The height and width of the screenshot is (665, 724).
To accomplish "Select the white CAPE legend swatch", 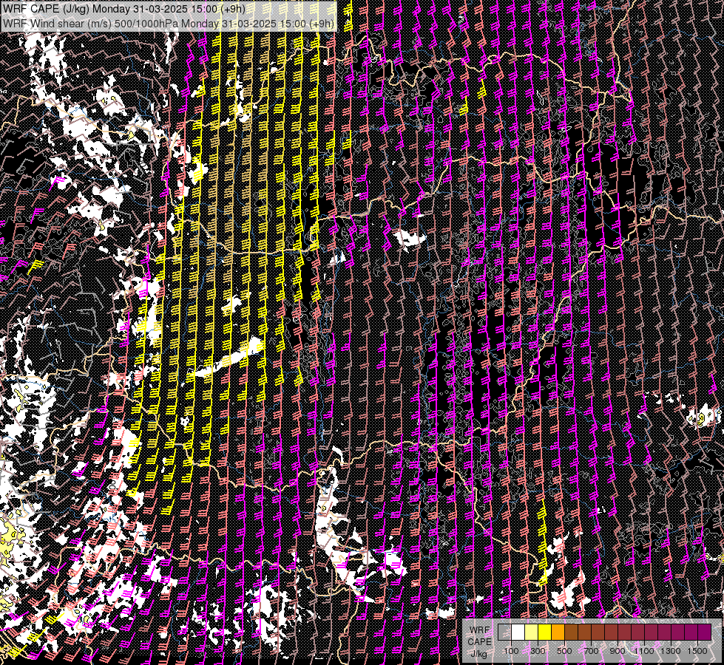I will click(x=518, y=632).
